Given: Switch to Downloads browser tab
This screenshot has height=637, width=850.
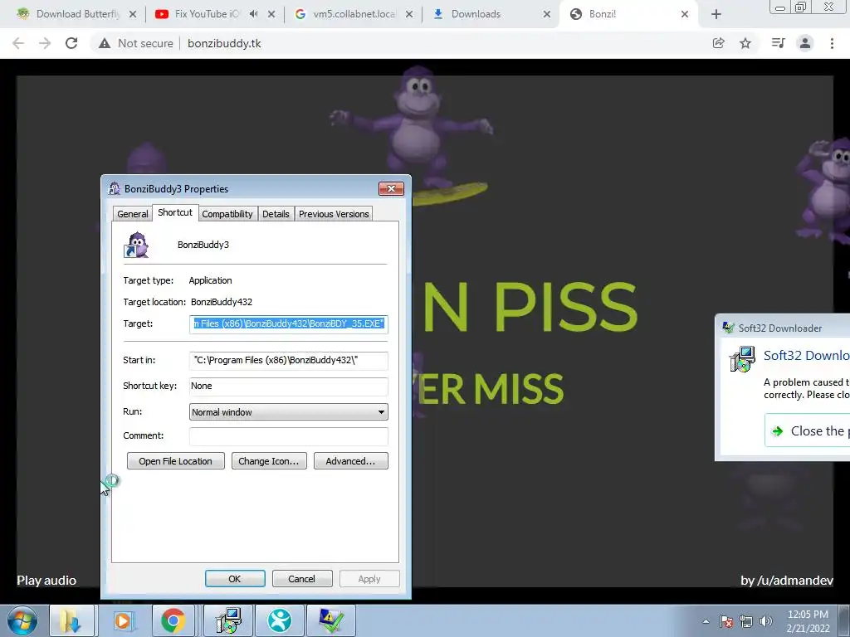Looking at the screenshot, I should tap(476, 14).
